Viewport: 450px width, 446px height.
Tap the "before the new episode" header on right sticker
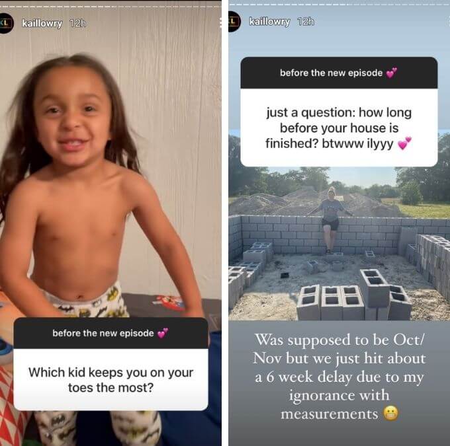point(339,73)
